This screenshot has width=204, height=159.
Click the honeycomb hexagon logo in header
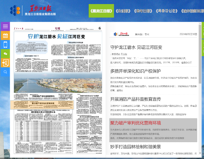pyautogui.click(x=15, y=10)
